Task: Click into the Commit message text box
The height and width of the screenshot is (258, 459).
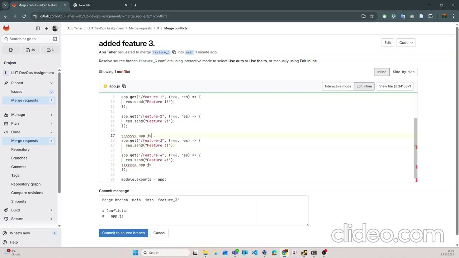Action: click(204, 211)
